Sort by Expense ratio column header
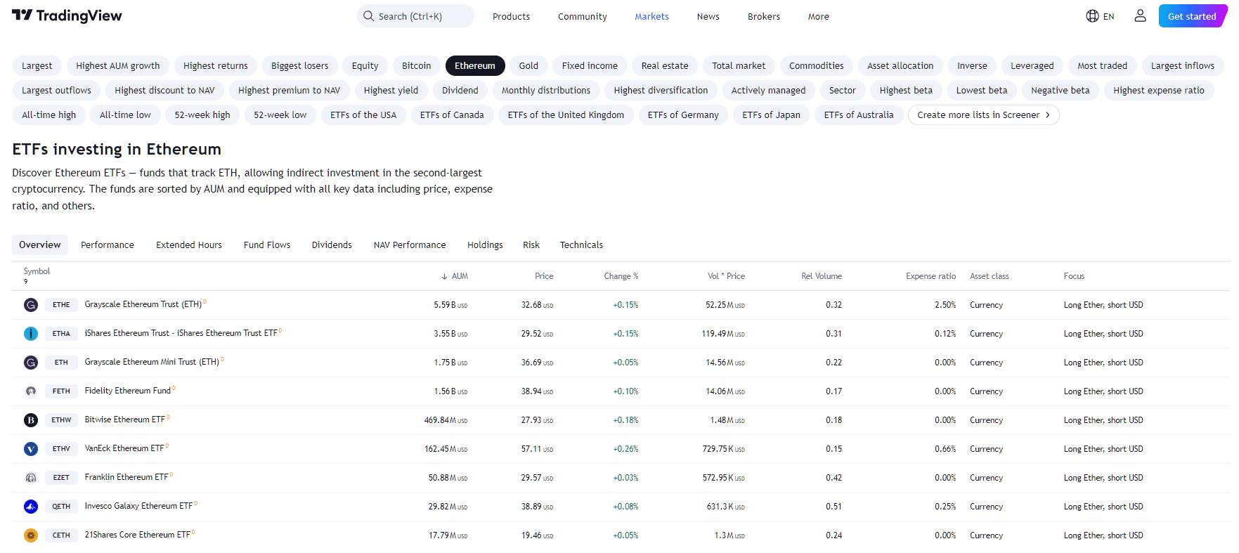 [x=930, y=276]
